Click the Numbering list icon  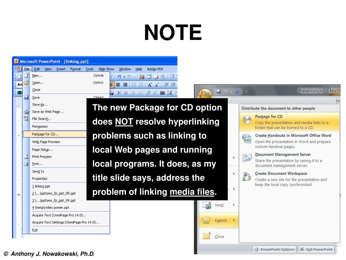[x=134, y=85]
